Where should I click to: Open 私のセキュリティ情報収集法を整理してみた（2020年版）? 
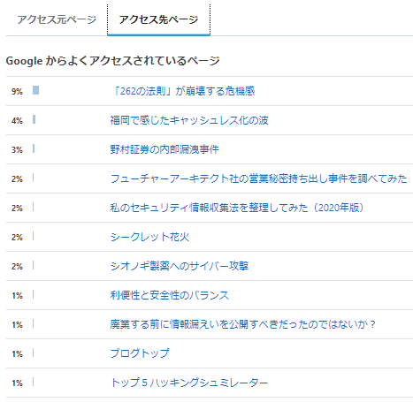[x=237, y=208]
